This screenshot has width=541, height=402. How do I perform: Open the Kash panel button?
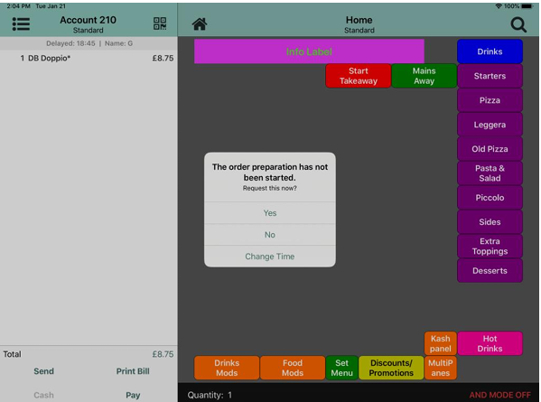point(440,343)
